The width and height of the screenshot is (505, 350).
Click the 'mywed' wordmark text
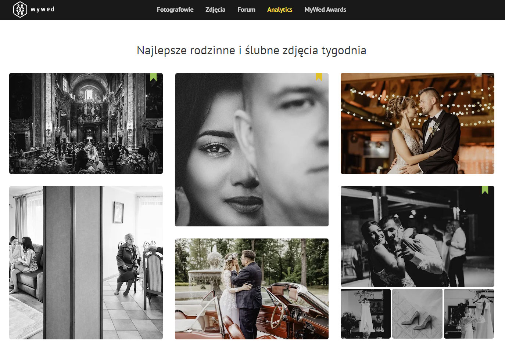tap(43, 10)
